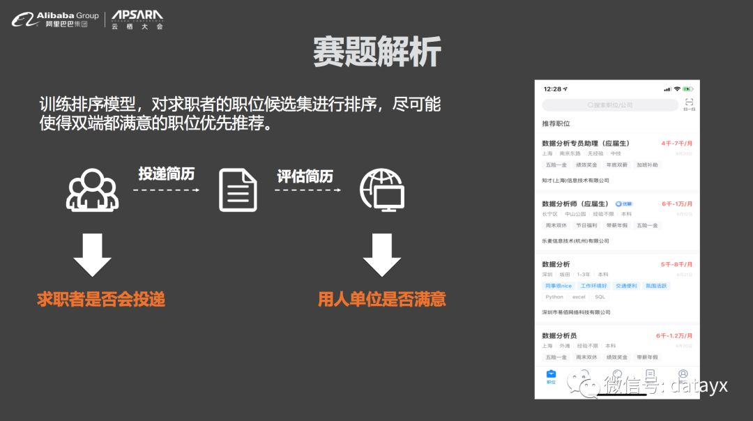This screenshot has height=421, width=753.
Task: Click company name 深圳市易佰网络科技有限公司
Action: point(577,312)
